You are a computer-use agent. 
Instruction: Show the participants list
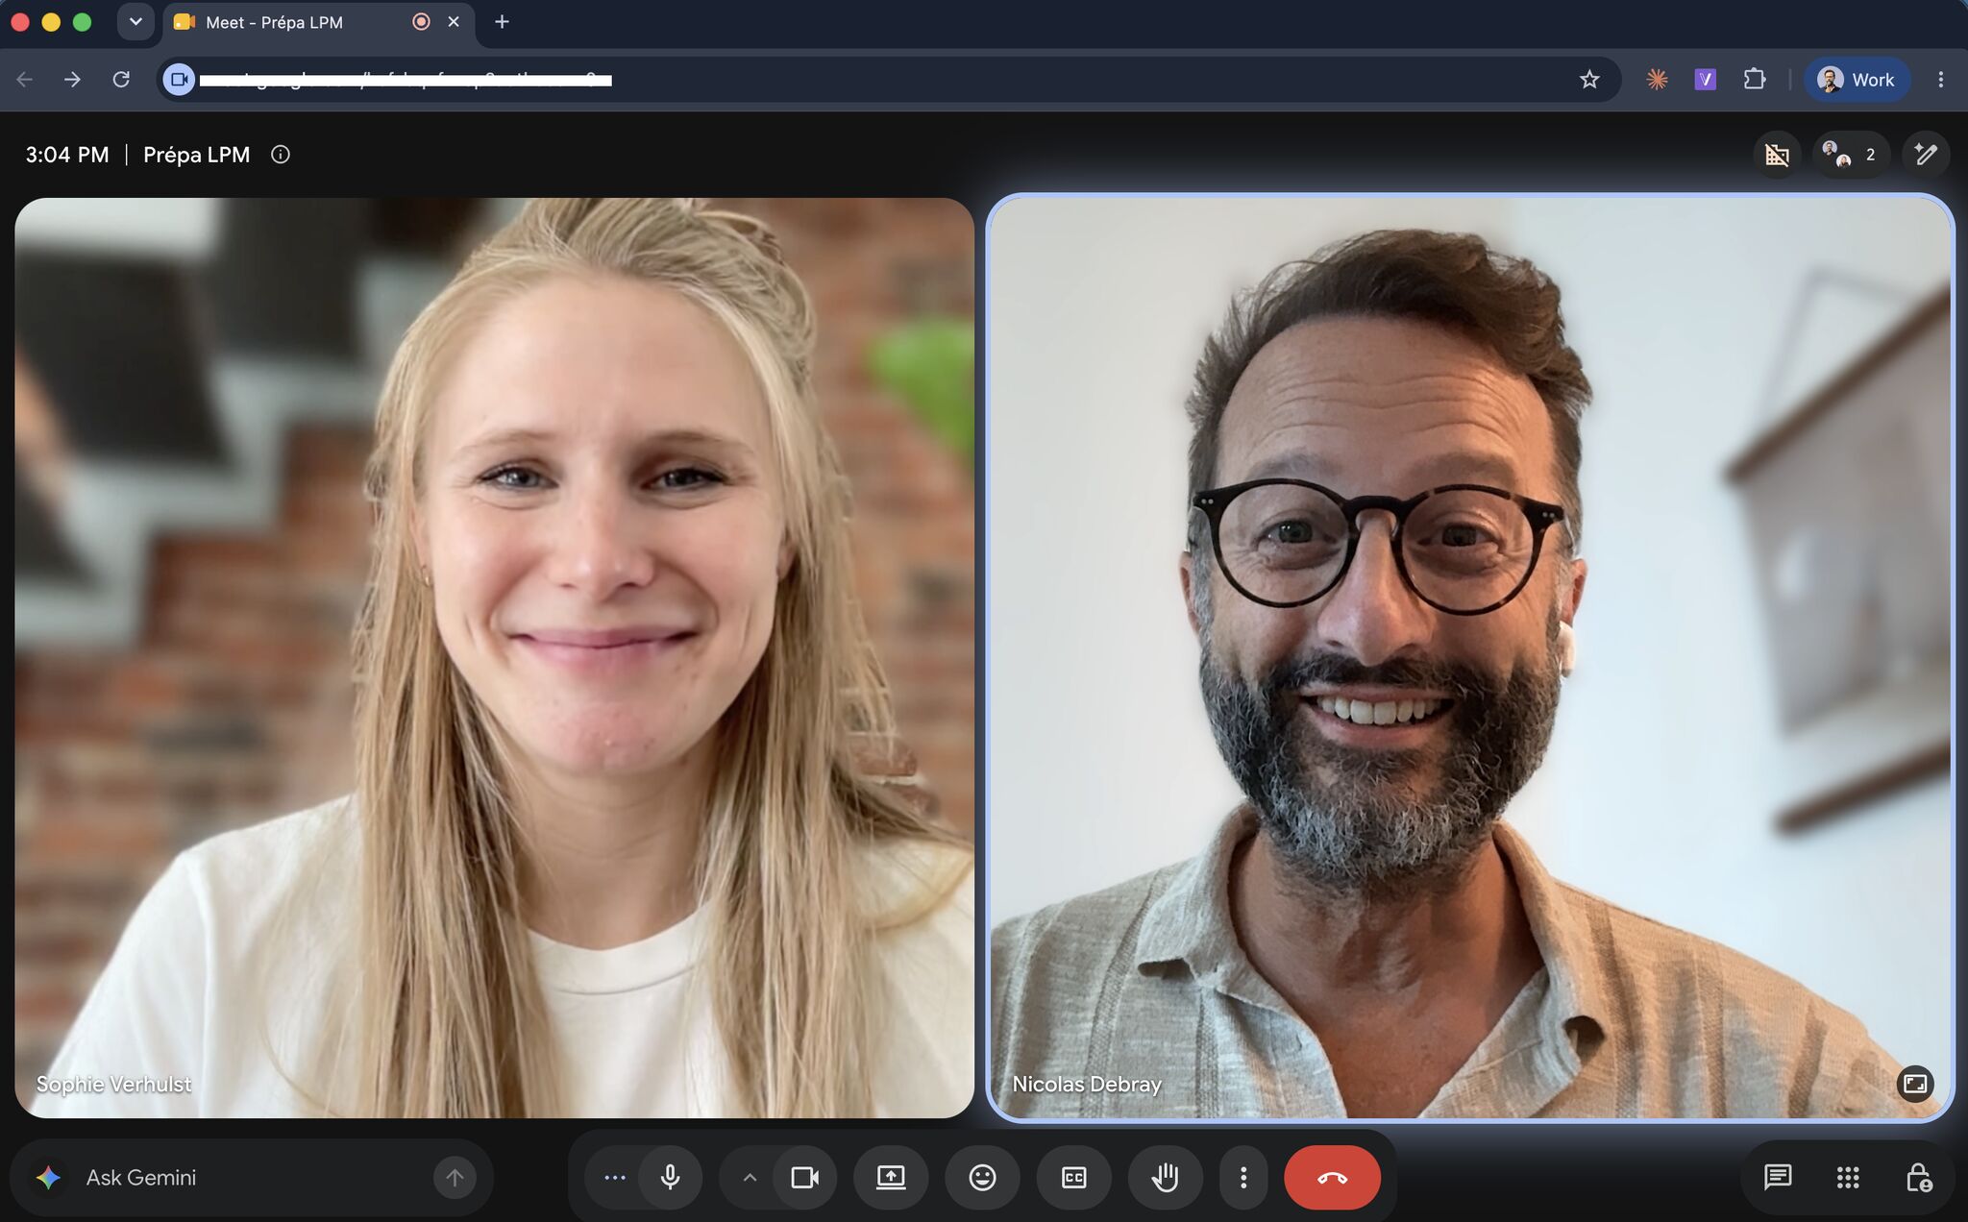[1850, 155]
